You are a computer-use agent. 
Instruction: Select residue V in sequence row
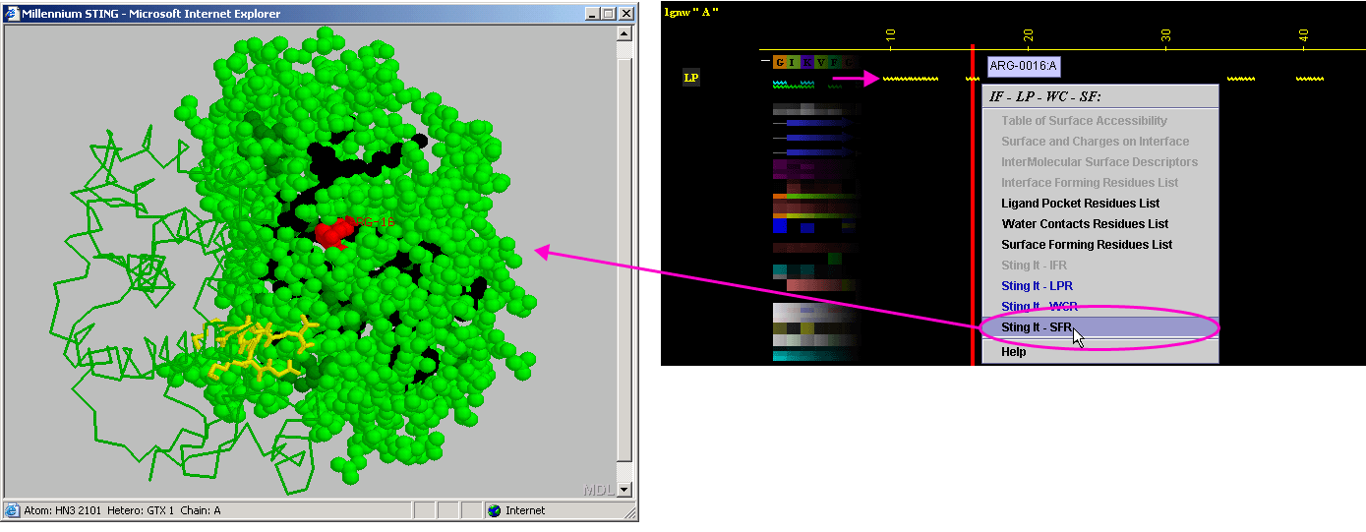click(x=821, y=62)
